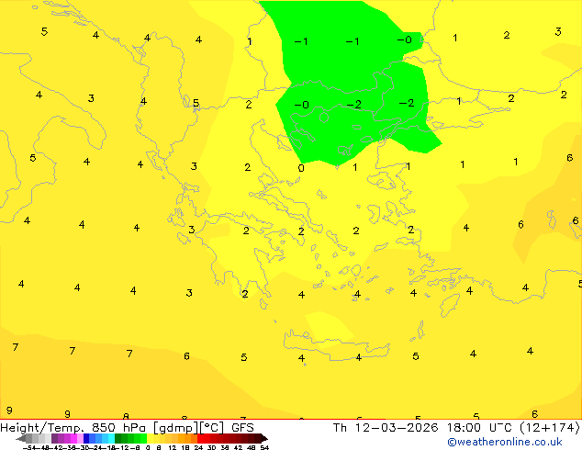Click the plain 0 temperature value on the map

tap(301, 168)
